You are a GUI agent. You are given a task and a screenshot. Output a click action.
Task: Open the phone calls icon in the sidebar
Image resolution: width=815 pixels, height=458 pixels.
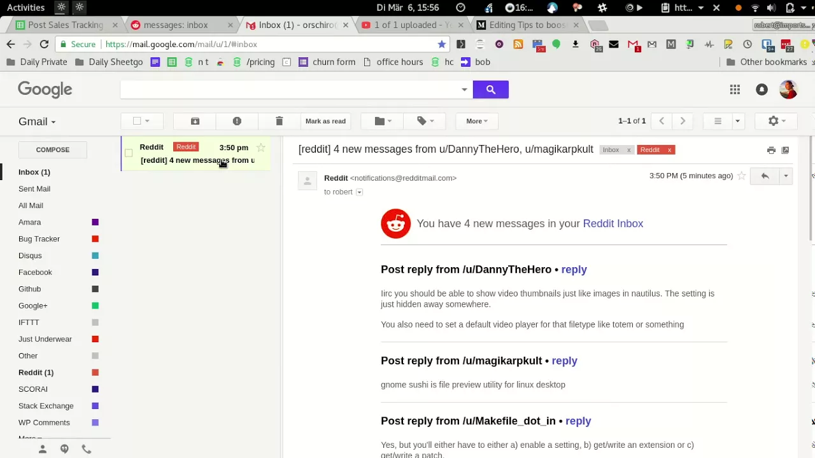coord(87,449)
